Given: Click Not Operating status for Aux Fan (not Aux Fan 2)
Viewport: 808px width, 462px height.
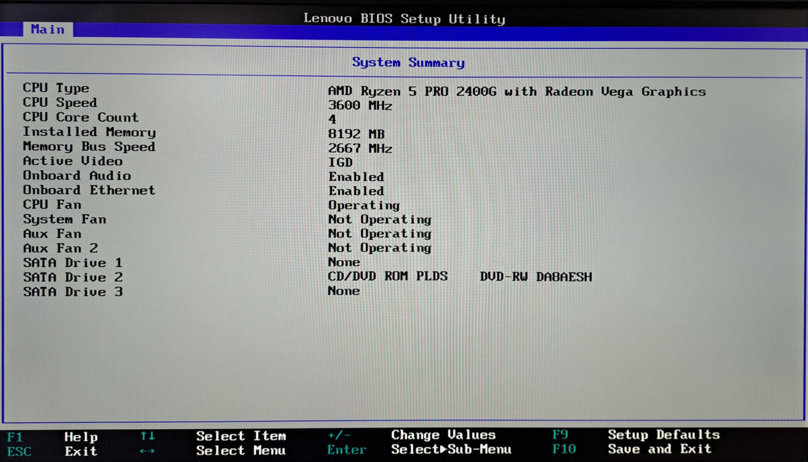Looking at the screenshot, I should [380, 234].
